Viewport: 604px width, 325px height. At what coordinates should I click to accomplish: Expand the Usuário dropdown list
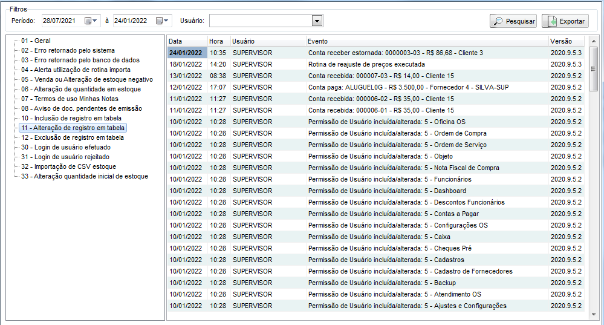point(317,21)
